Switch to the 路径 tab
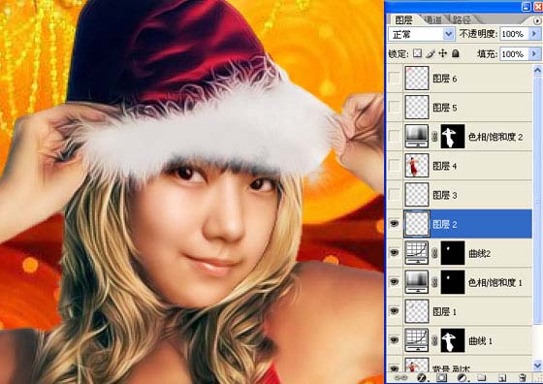This screenshot has height=384, width=543. [462, 19]
